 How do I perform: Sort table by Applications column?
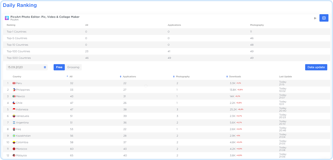(129, 77)
